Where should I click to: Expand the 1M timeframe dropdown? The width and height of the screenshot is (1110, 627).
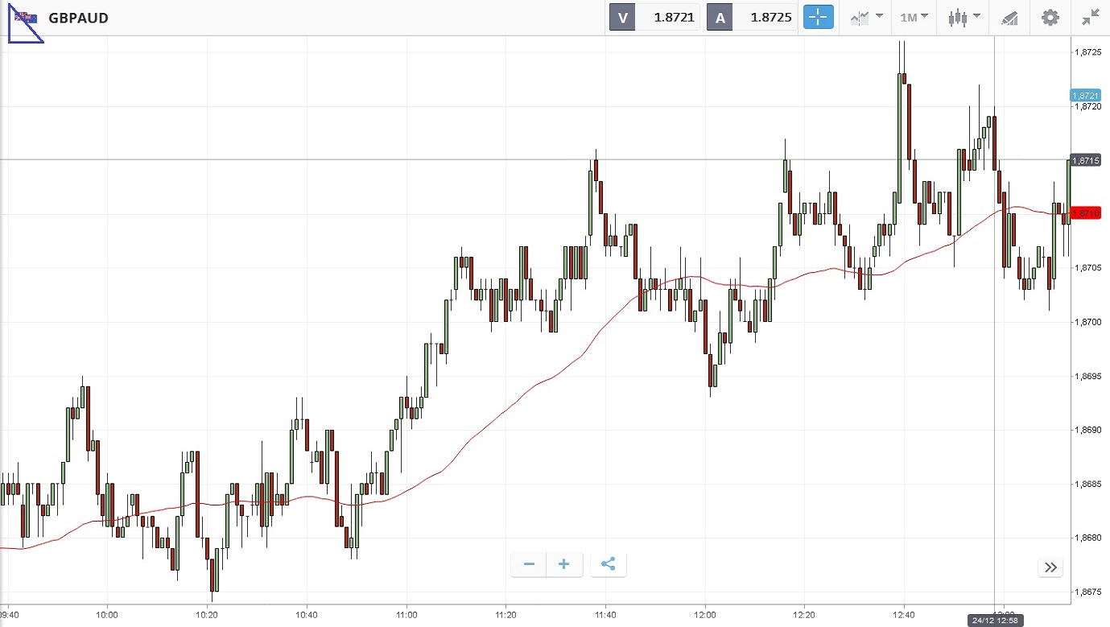click(914, 17)
